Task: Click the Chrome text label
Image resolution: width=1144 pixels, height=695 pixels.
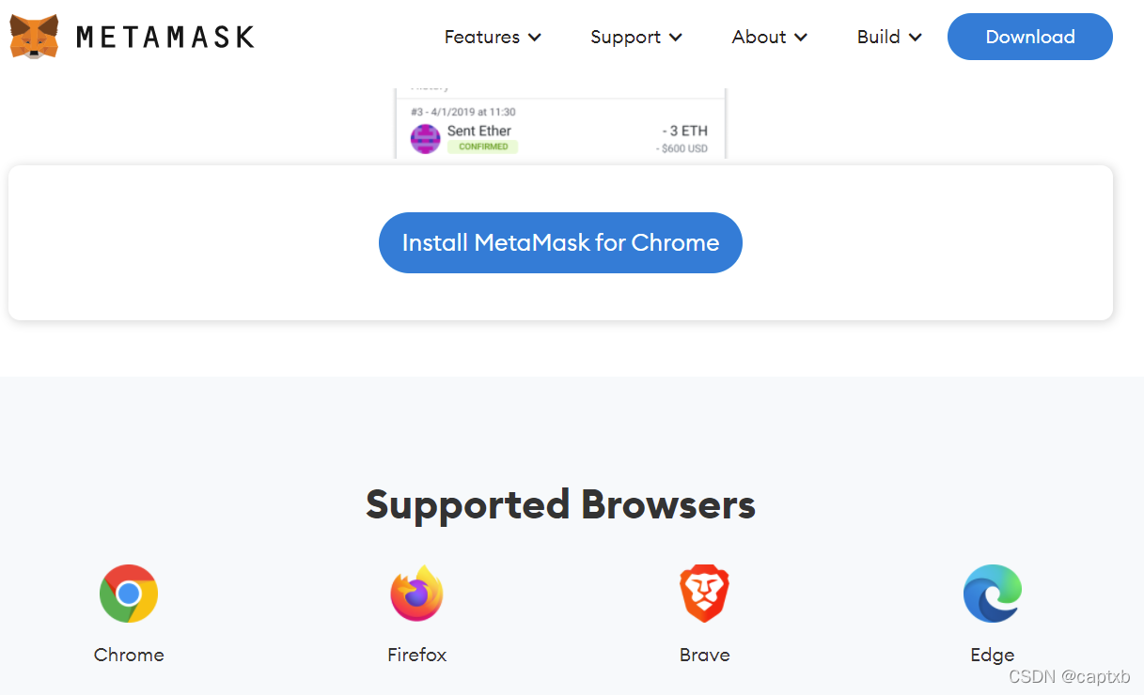Action: [129, 655]
